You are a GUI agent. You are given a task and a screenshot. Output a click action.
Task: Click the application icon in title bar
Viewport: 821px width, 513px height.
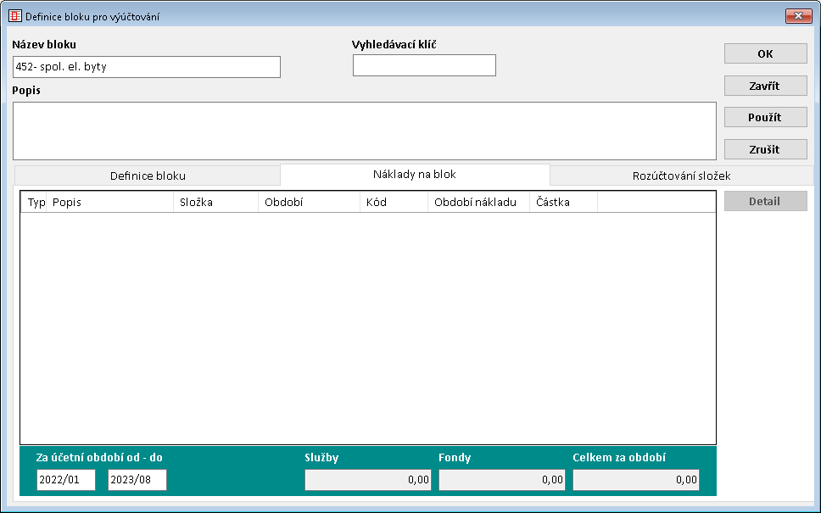14,16
